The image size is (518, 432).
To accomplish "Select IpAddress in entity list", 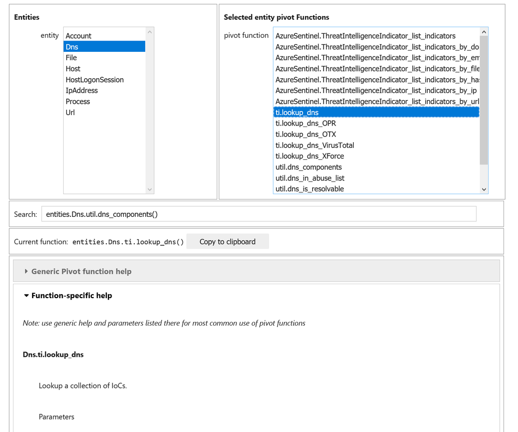I will point(82,90).
